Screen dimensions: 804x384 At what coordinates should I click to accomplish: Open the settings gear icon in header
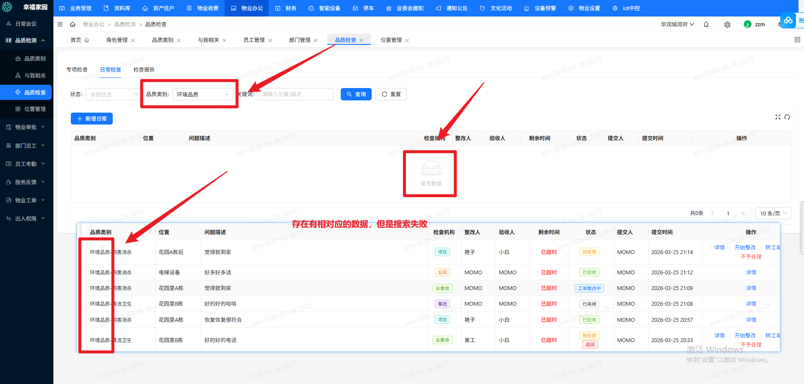click(x=727, y=25)
